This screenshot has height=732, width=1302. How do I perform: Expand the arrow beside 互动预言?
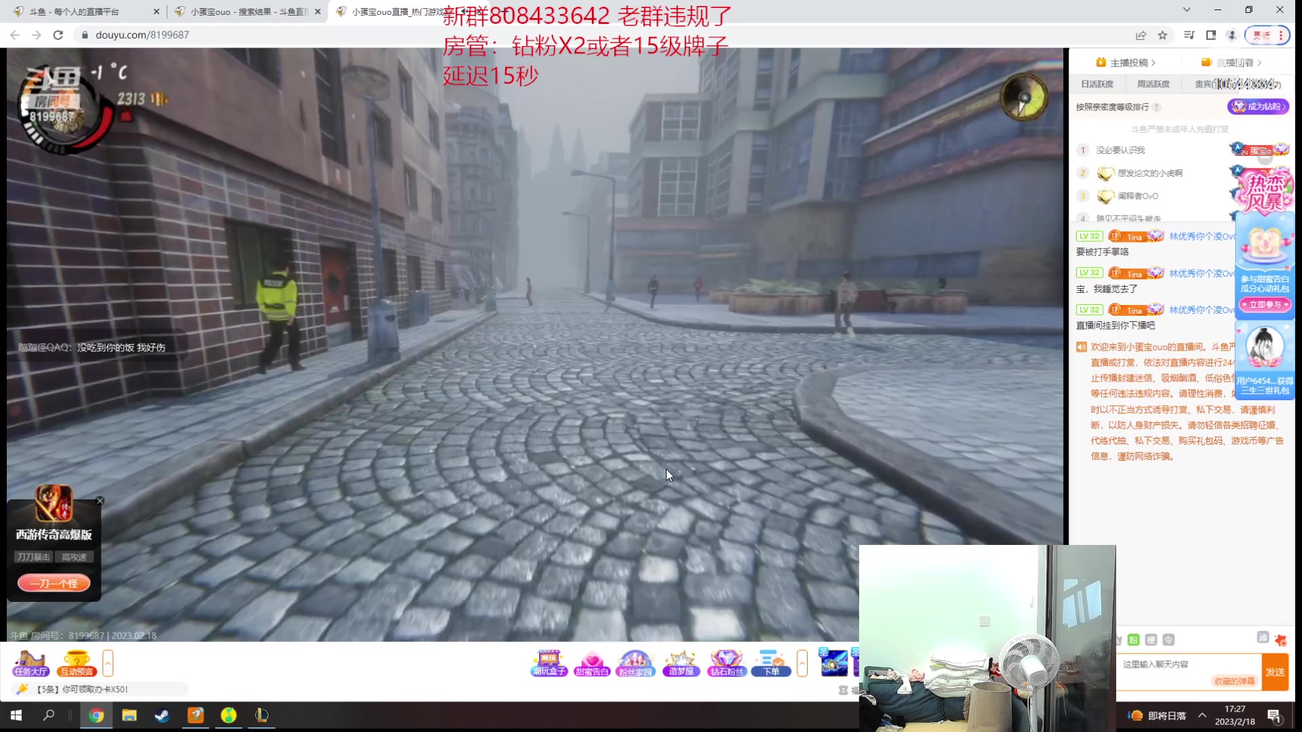point(108,663)
